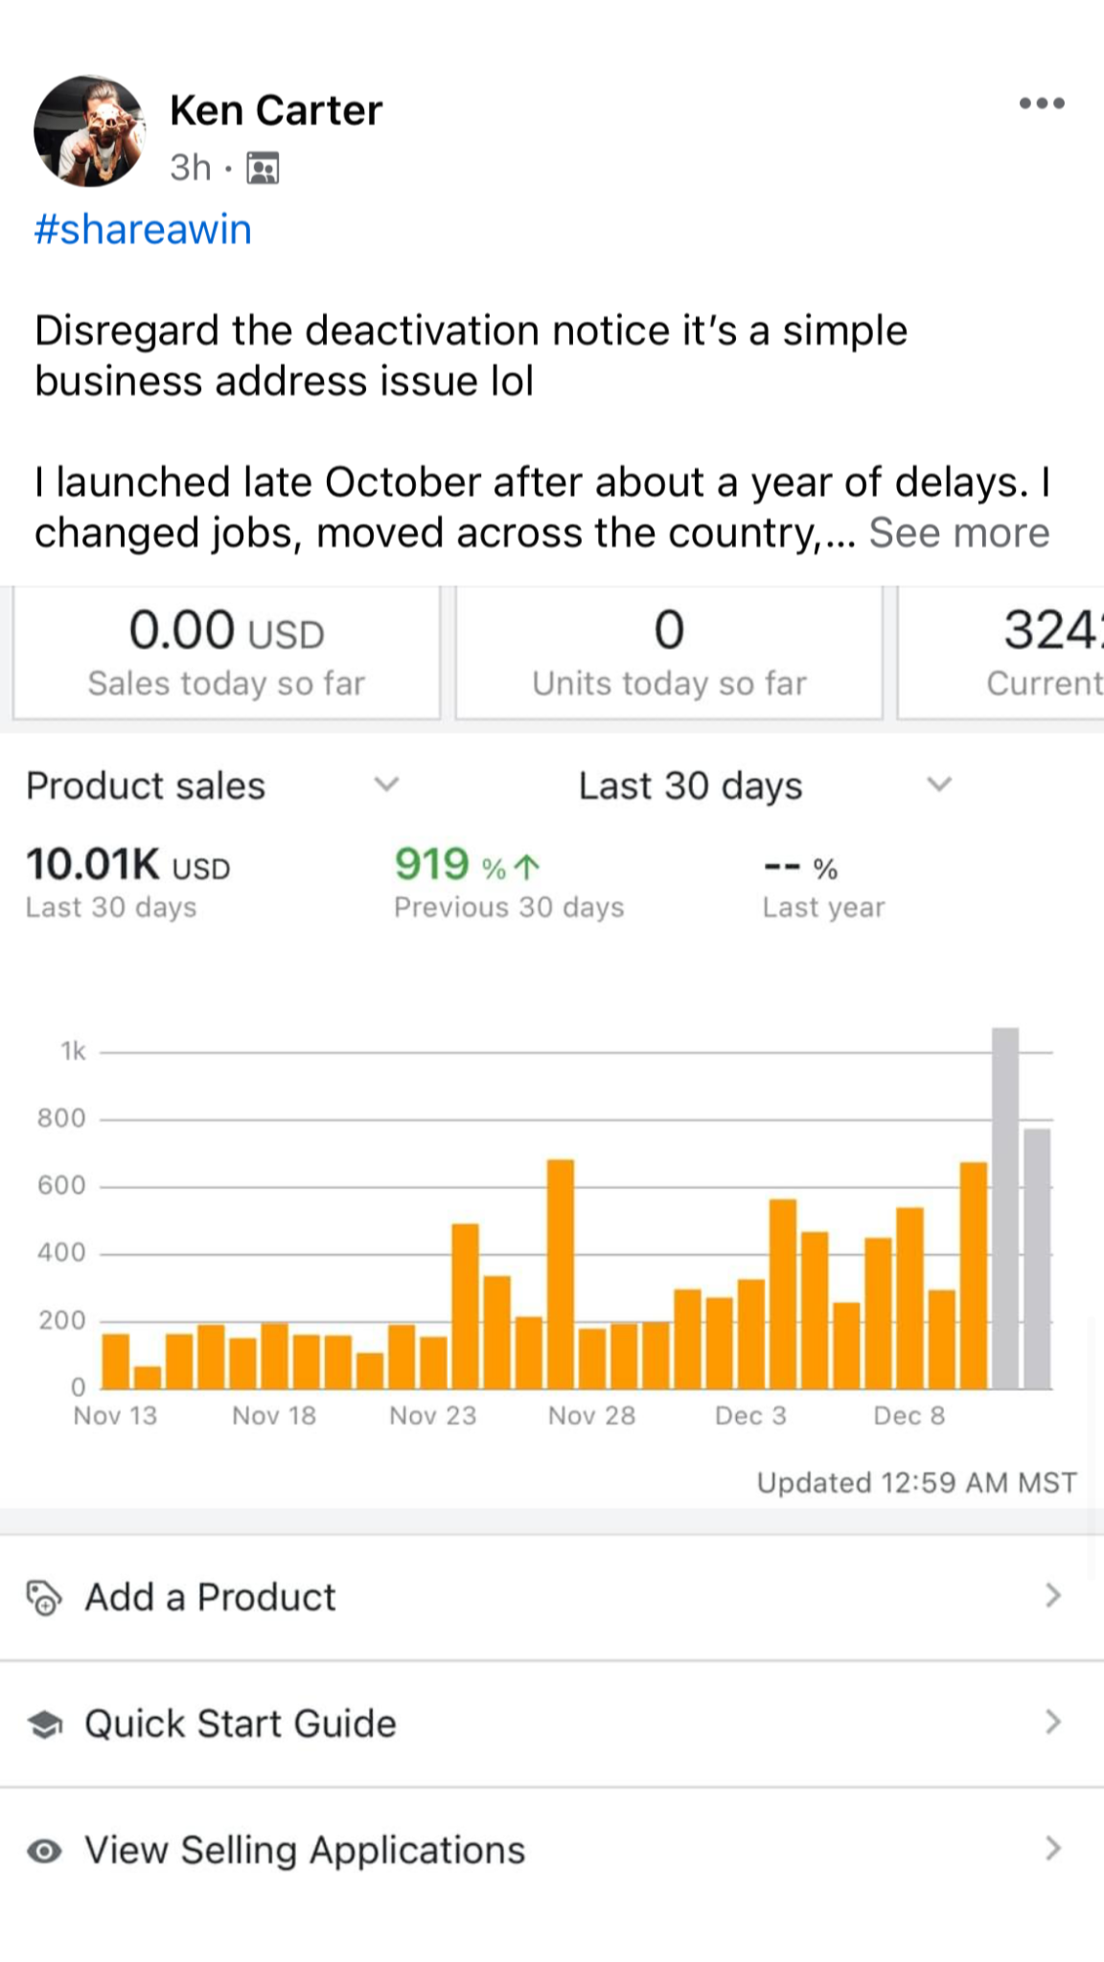Image resolution: width=1104 pixels, height=1962 pixels.
Task: Click the Add a Product tag icon
Action: [44, 1598]
